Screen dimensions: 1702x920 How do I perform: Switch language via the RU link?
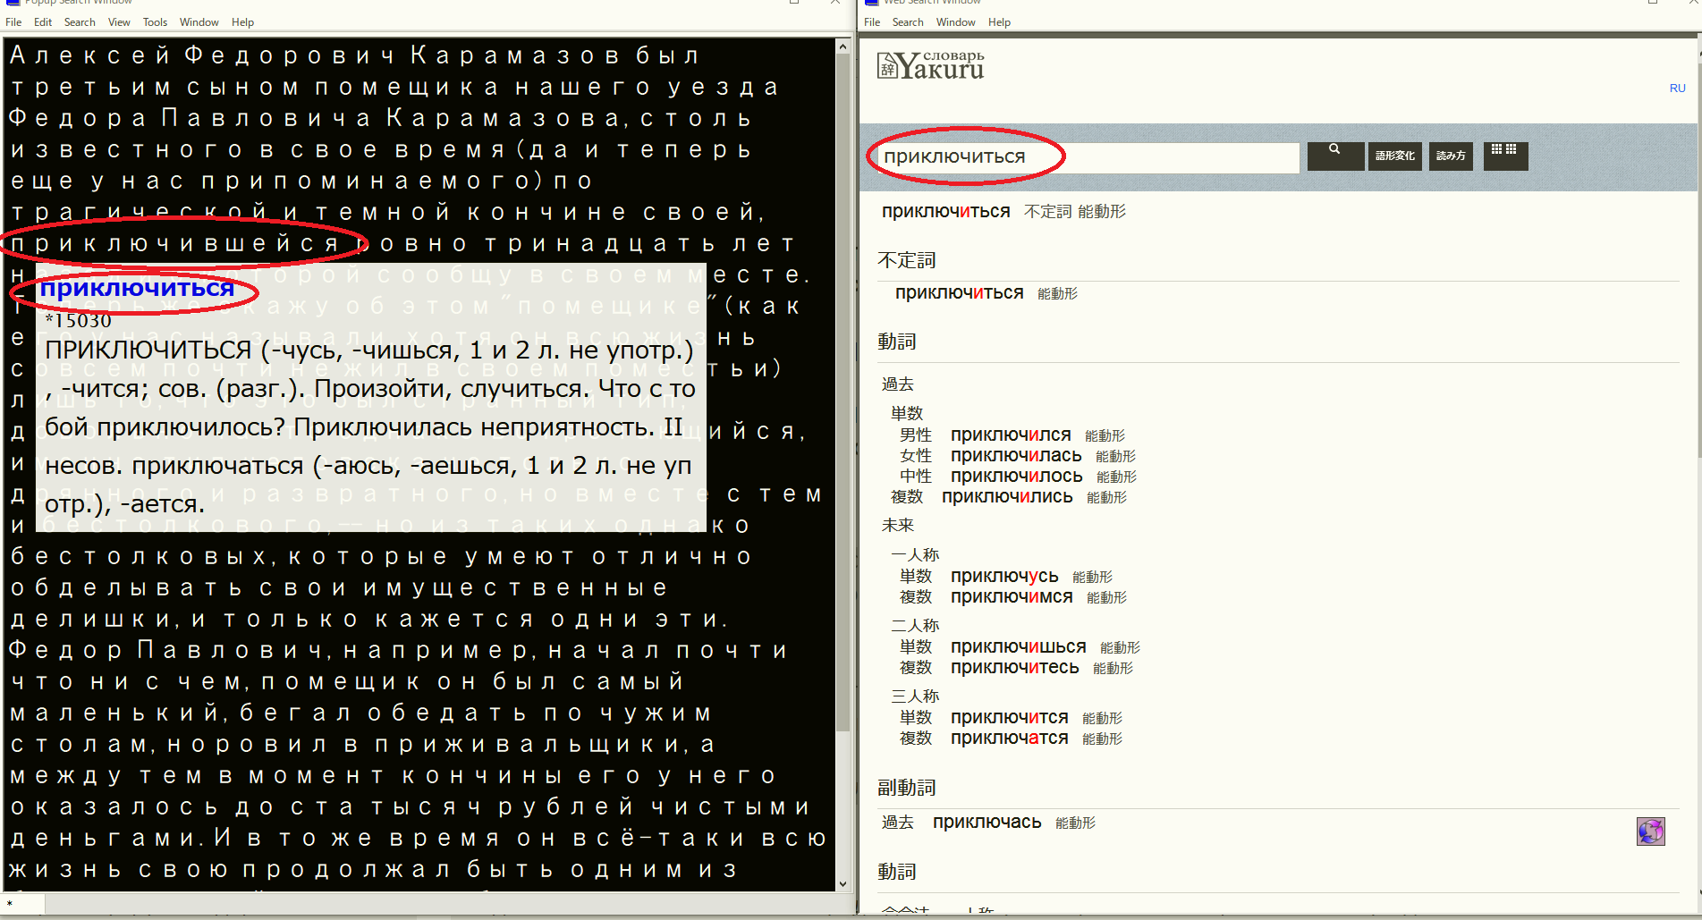tap(1677, 88)
